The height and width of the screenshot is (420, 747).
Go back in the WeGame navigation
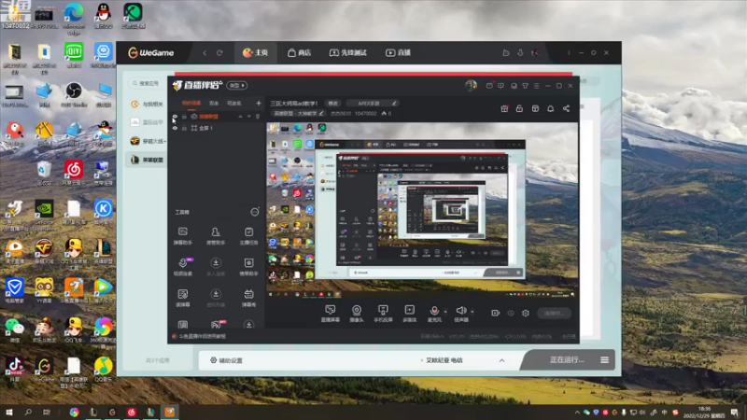tap(204, 53)
